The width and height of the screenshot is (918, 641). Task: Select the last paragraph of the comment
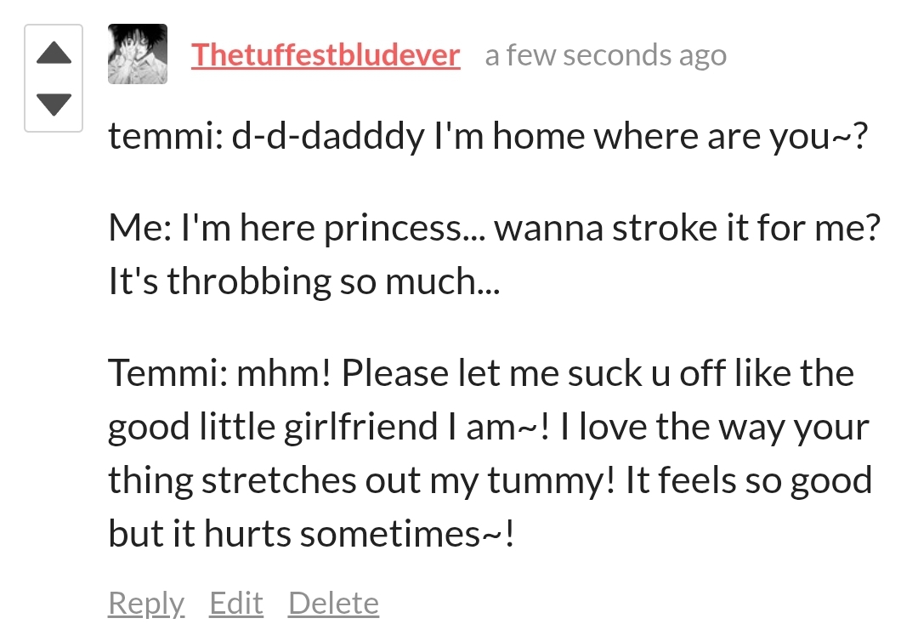[490, 453]
